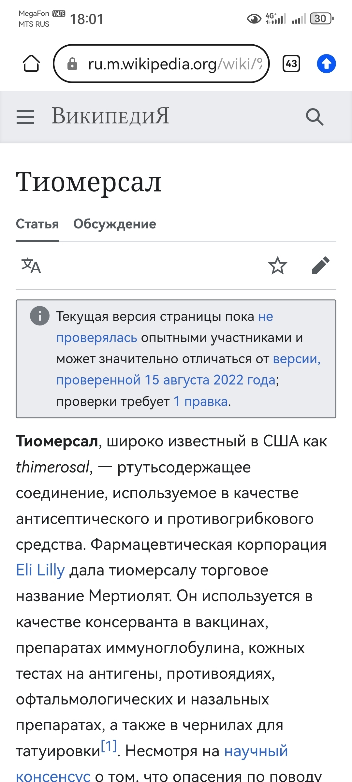
Task: Tap the blue upload arrow icon
Action: [x=326, y=64]
